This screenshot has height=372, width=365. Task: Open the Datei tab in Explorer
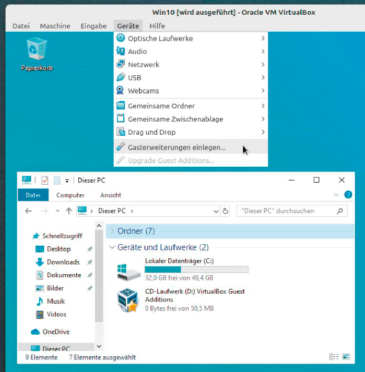33,195
